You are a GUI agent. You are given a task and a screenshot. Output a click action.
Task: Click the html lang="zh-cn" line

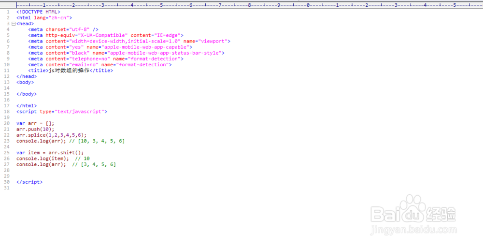[44, 18]
